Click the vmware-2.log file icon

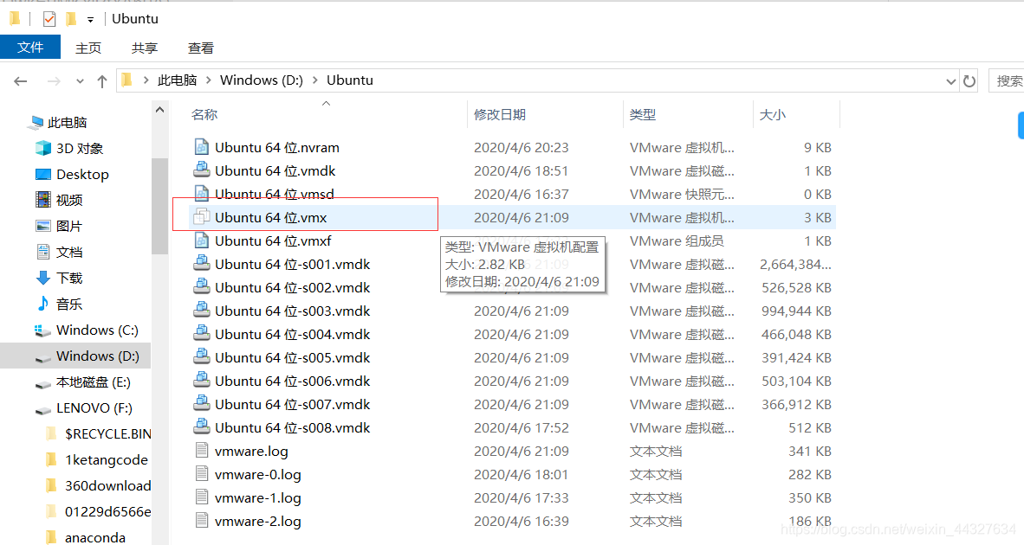(x=202, y=520)
